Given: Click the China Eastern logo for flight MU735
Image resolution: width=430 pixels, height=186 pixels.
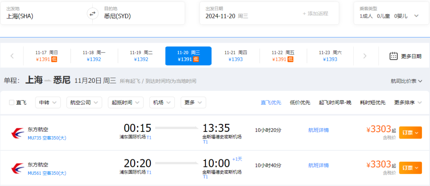Looking at the screenshot, I should pyautogui.click(x=17, y=133).
